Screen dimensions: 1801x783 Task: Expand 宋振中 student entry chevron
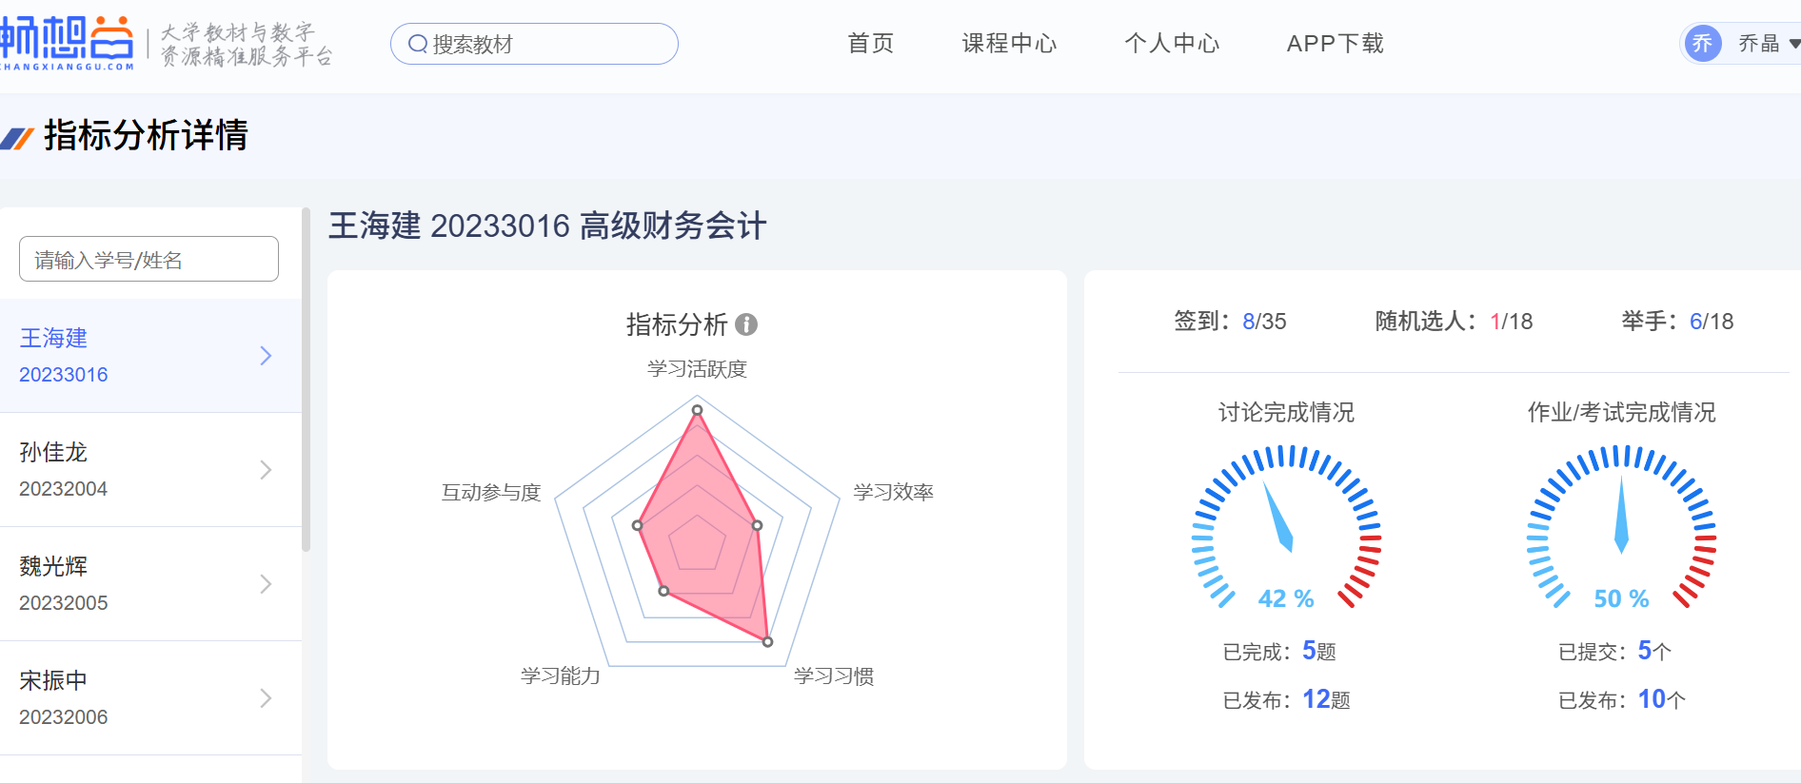266,698
